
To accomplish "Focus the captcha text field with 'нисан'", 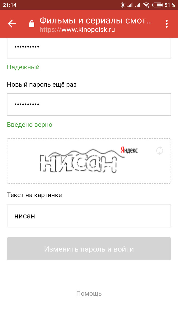I will [x=89, y=216].
